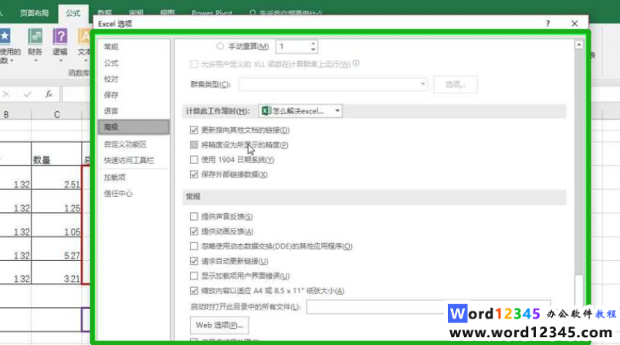Enable 将精度设为所显示的精度 checkbox
This screenshot has width=620, height=345.
pos(194,145)
